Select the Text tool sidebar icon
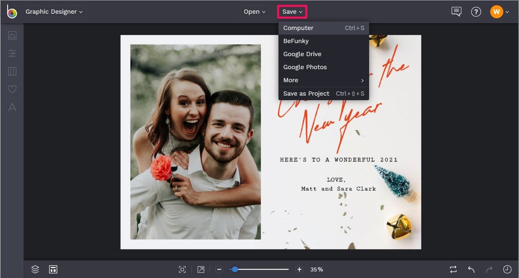Screen dimensions: 519x278 pyautogui.click(x=12, y=107)
